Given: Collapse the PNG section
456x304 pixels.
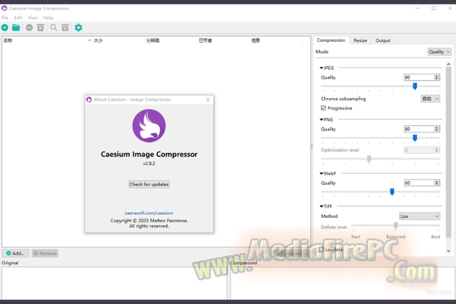Looking at the screenshot, I should (x=321, y=120).
